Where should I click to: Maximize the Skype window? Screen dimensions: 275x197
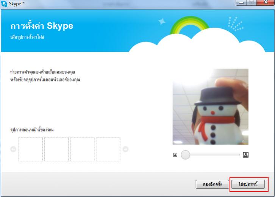tap(252, 2)
